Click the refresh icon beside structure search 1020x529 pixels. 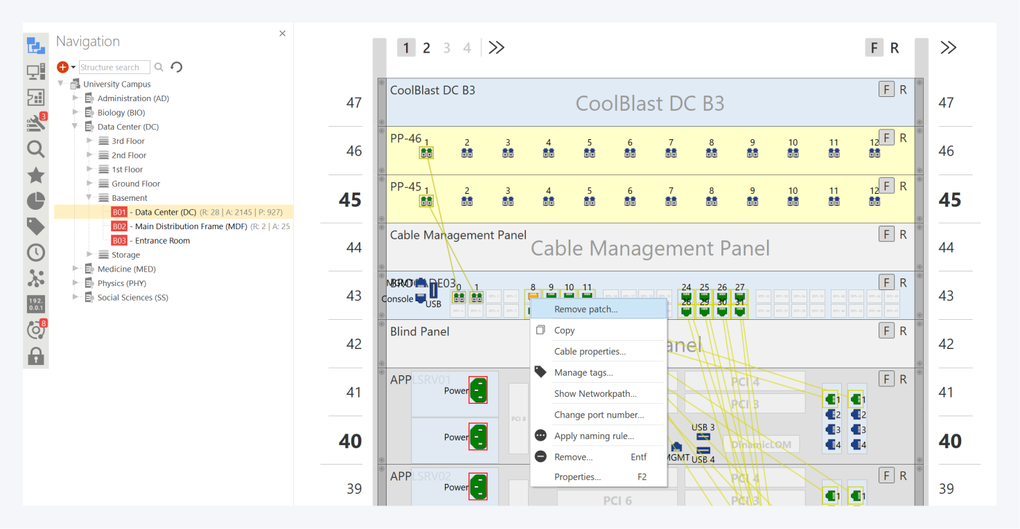177,67
